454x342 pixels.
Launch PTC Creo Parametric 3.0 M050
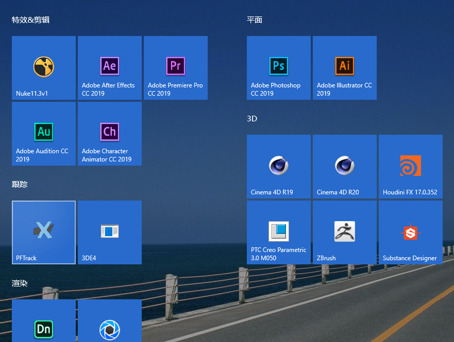279,232
